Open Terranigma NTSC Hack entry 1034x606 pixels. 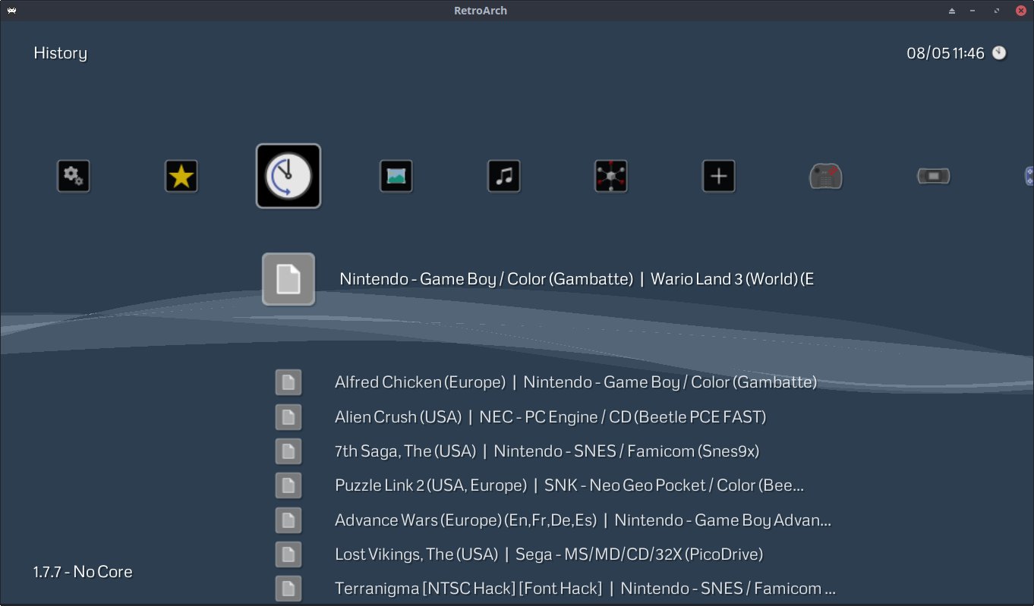pos(585,589)
